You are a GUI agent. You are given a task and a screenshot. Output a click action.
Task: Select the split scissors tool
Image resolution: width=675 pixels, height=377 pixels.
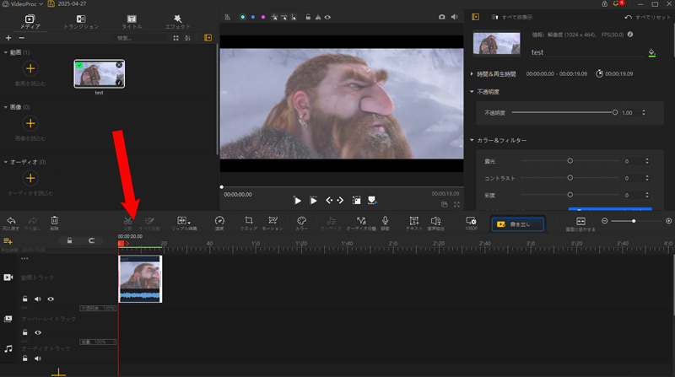(x=128, y=221)
